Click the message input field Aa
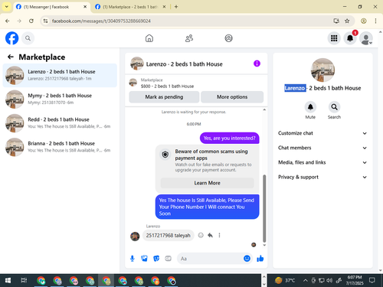The width and height of the screenshot is (383, 287). [209, 259]
